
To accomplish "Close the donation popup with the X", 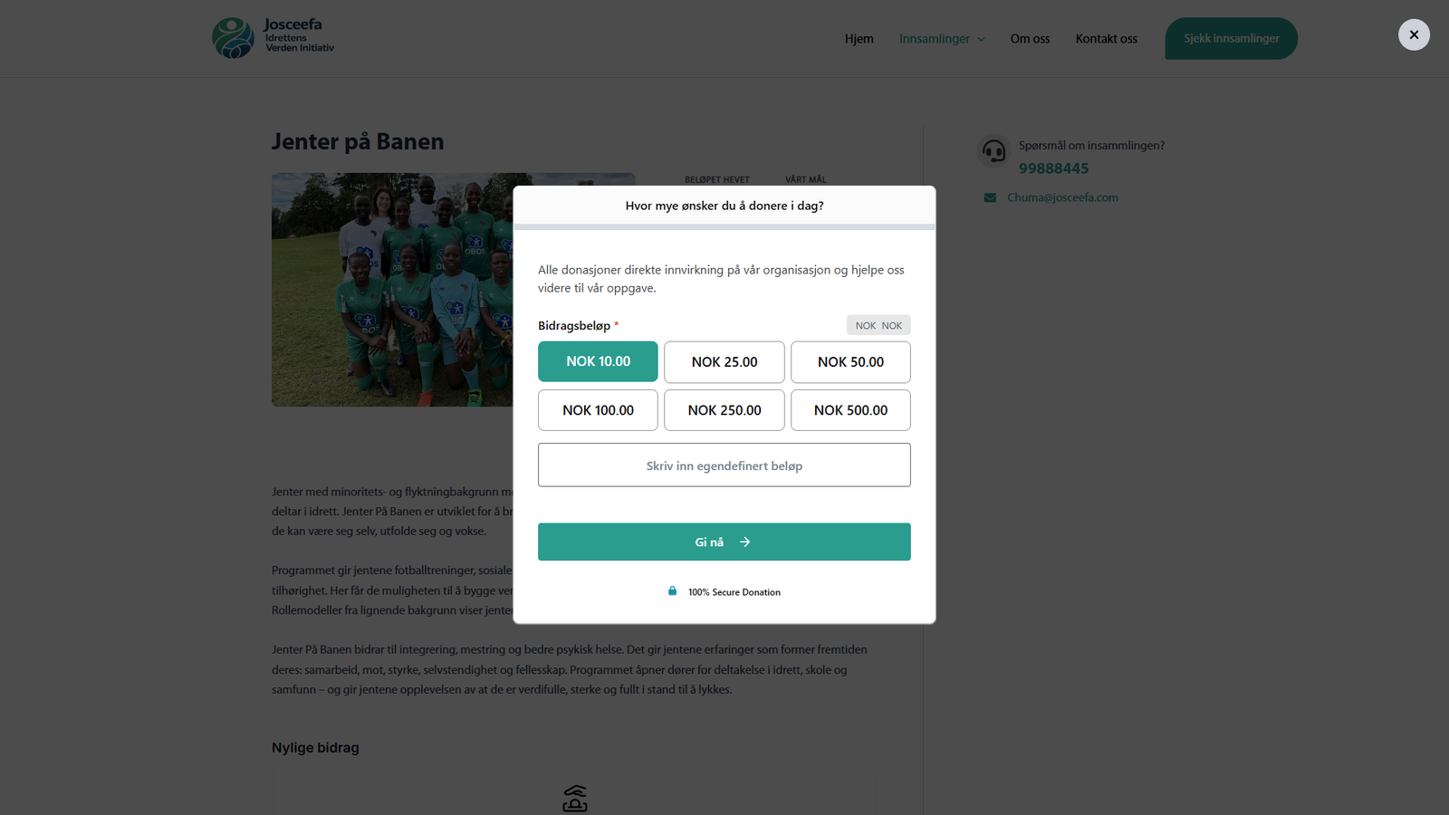I will 1414,35.
